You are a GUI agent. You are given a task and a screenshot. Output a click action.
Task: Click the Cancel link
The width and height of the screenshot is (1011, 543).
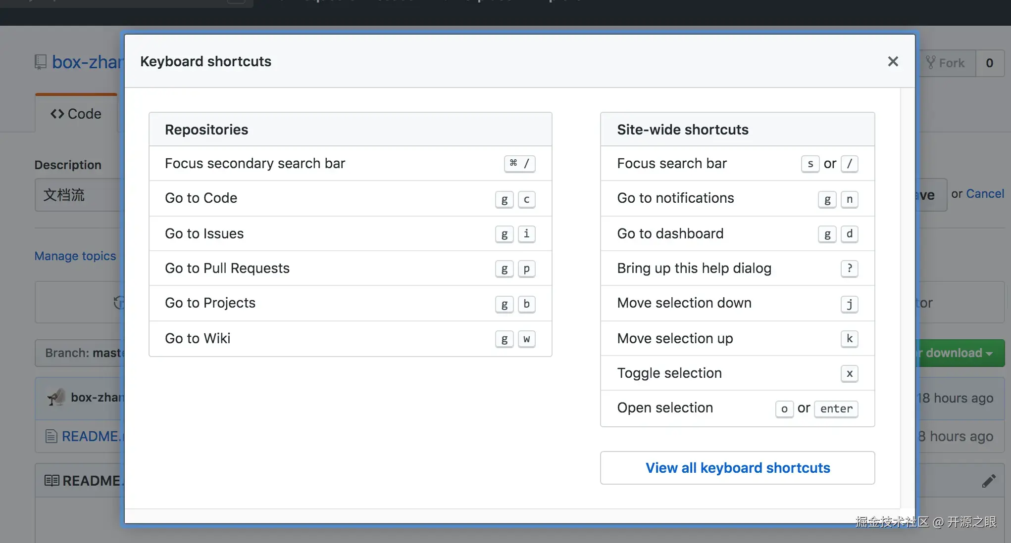[984, 194]
